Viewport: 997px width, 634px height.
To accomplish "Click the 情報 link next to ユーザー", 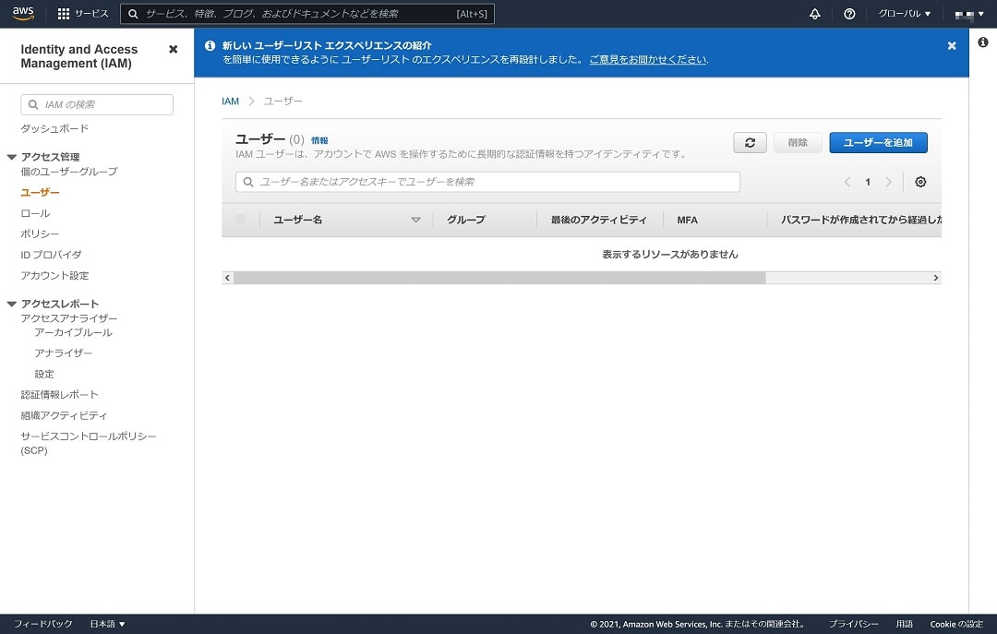I will click(319, 140).
